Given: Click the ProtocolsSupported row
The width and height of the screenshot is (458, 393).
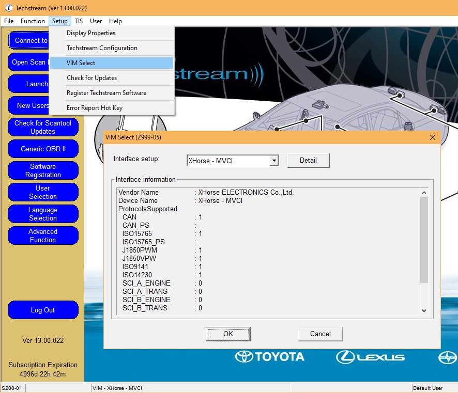Looking at the screenshot, I should [148, 209].
